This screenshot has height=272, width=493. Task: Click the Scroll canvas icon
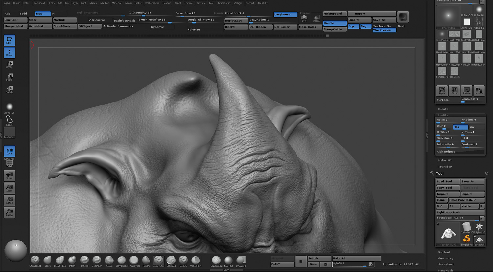pos(9,176)
